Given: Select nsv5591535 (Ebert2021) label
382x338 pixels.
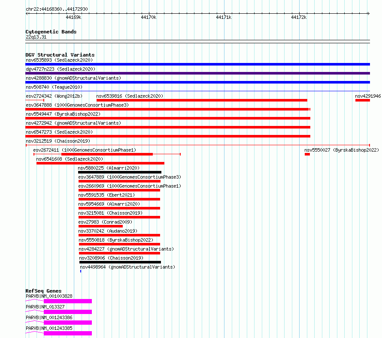Looking at the screenshot, I should (106, 195).
